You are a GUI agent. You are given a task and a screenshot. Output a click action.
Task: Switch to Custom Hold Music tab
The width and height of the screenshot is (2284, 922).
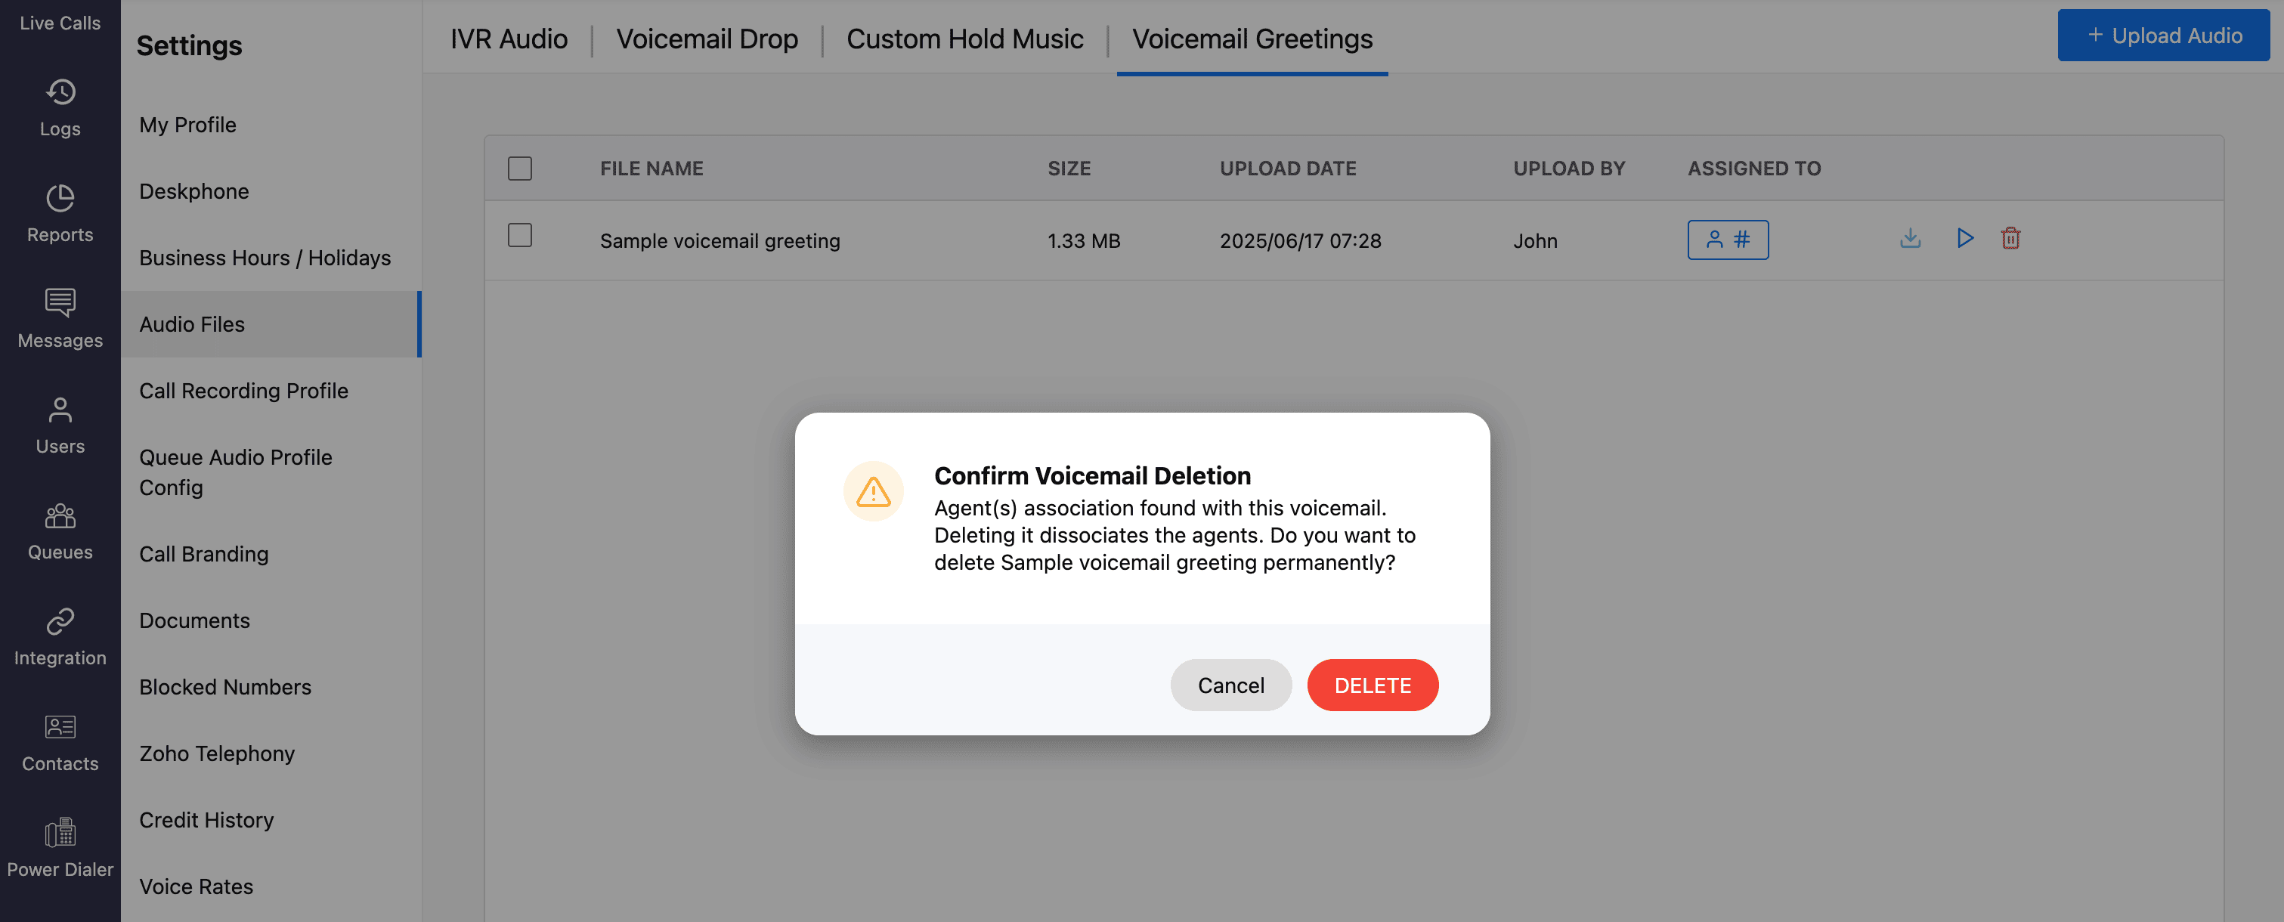(964, 39)
